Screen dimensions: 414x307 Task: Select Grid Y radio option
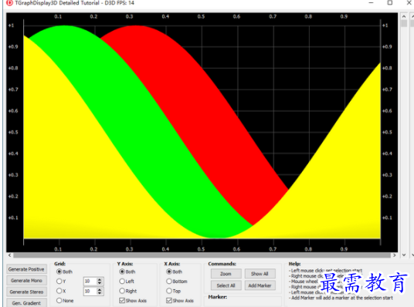[x=61, y=282]
